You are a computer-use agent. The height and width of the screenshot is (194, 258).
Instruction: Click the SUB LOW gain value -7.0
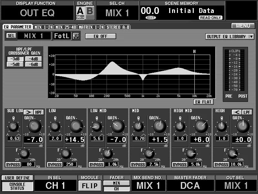click(34, 140)
